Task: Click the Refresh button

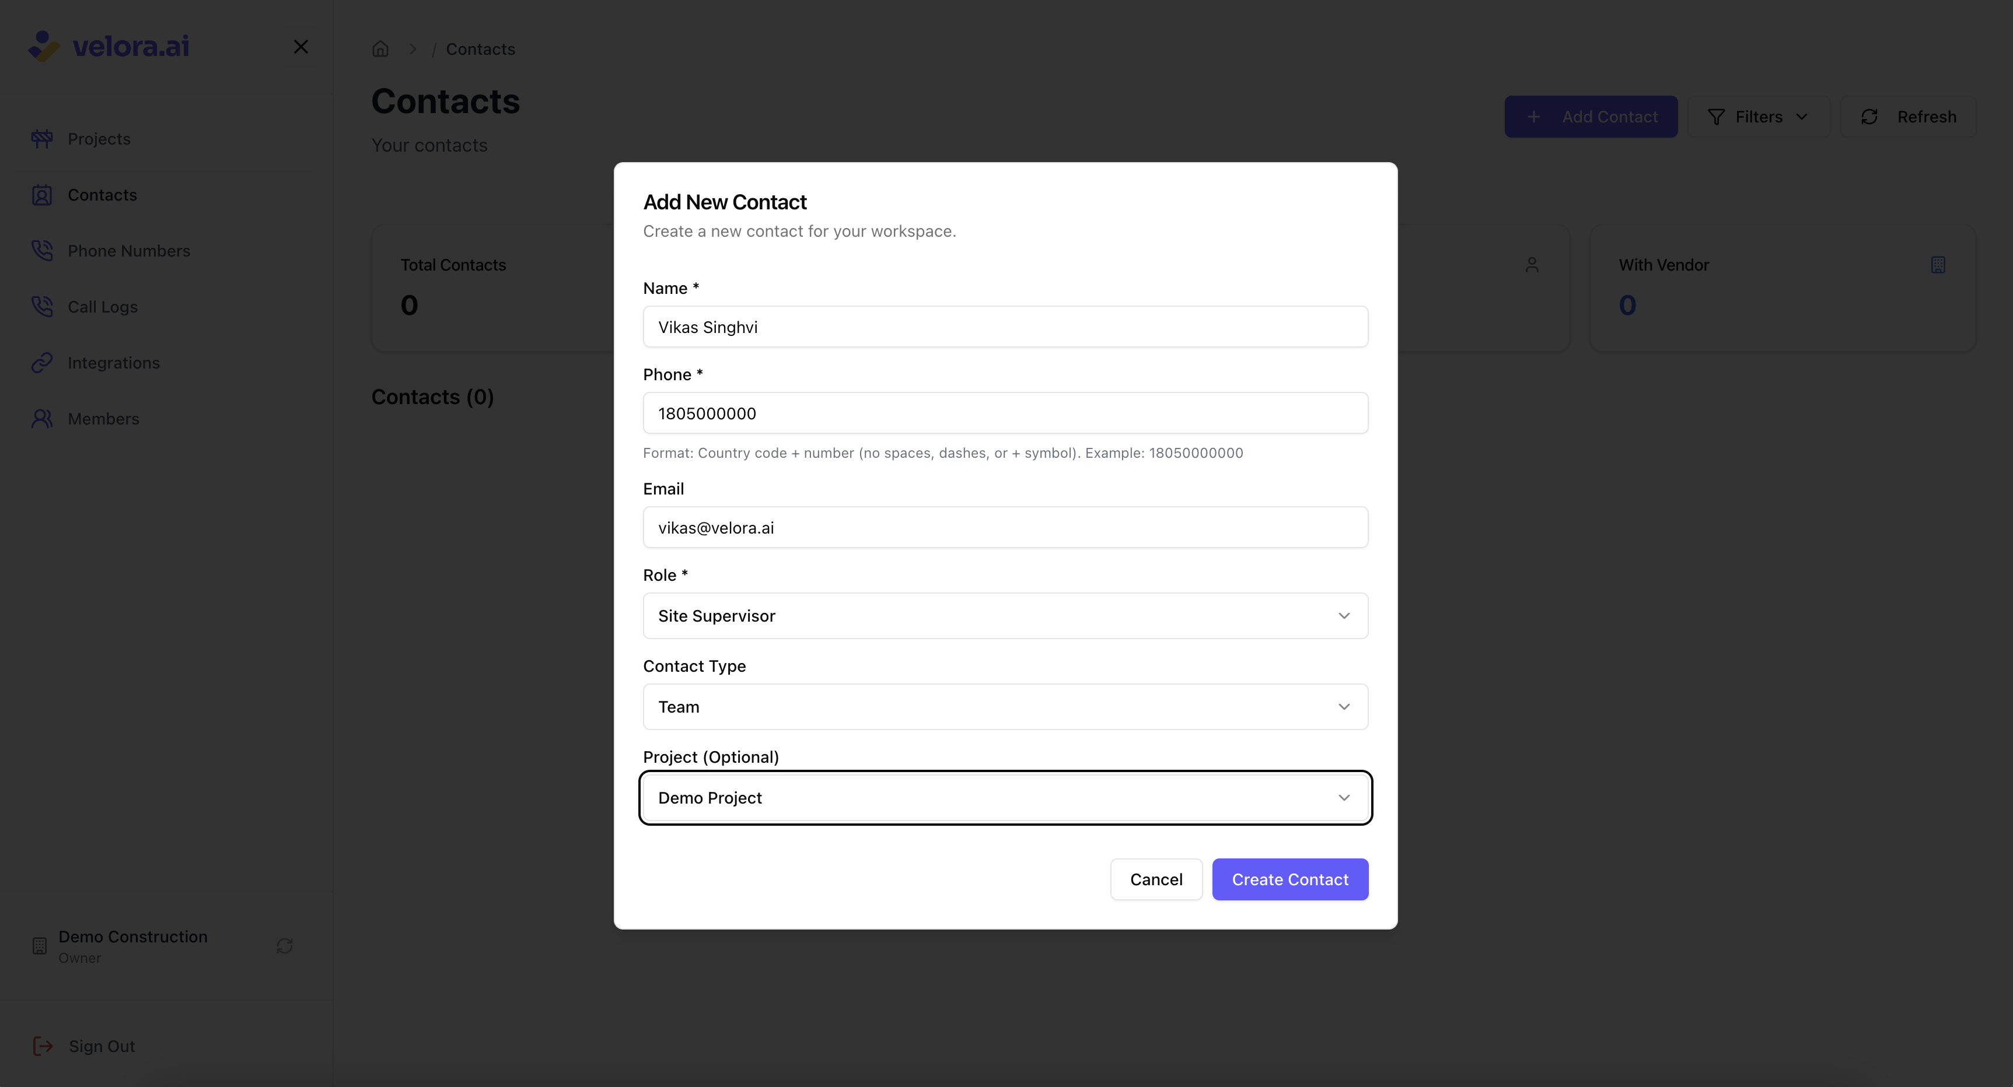Action: (x=1909, y=117)
